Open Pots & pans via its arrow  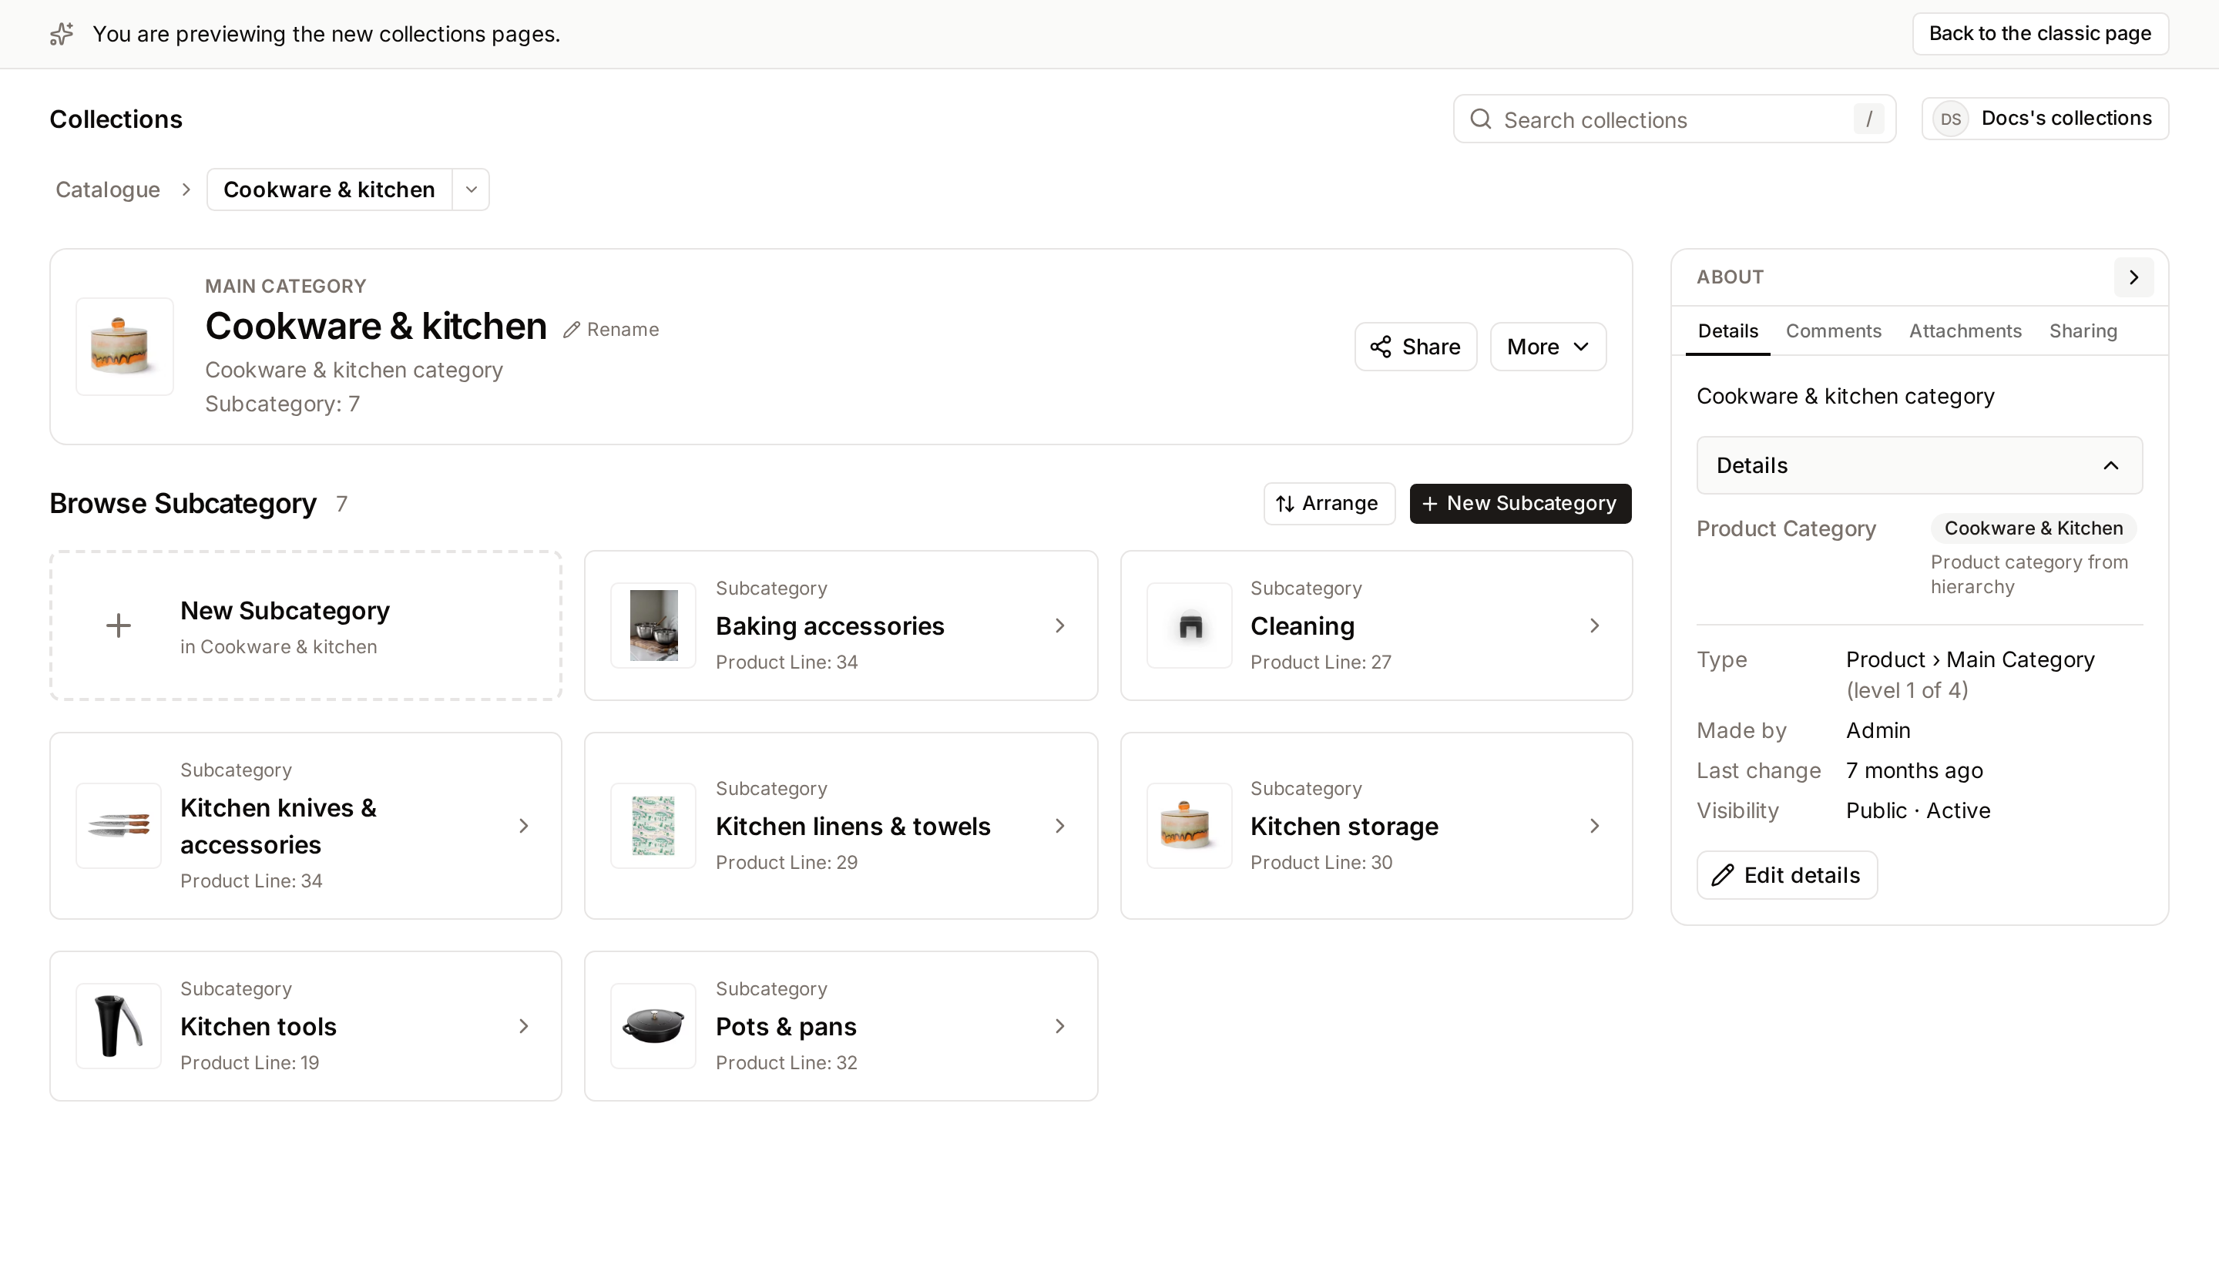coord(1060,1027)
